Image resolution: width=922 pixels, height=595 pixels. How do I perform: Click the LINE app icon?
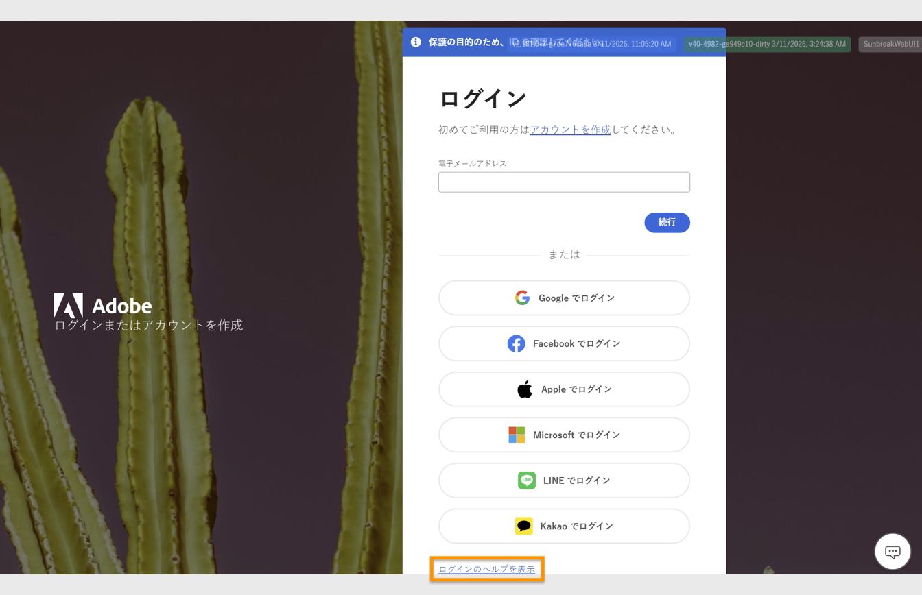pyautogui.click(x=525, y=480)
